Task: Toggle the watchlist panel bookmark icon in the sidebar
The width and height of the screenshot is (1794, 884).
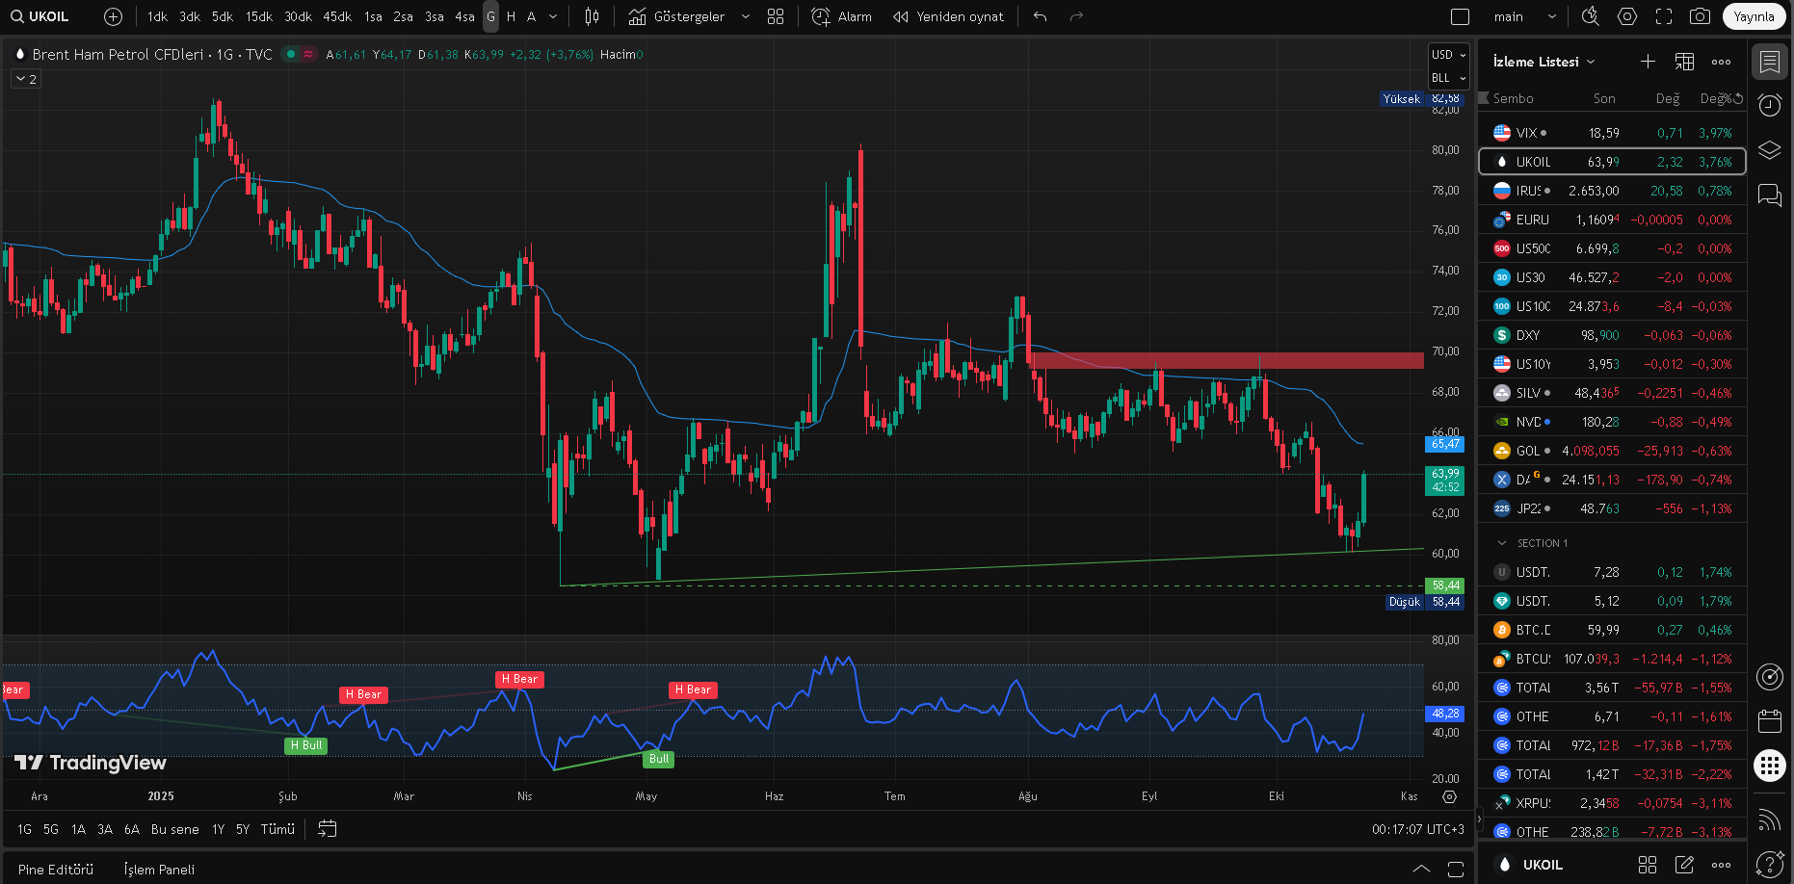Action: click(1769, 62)
